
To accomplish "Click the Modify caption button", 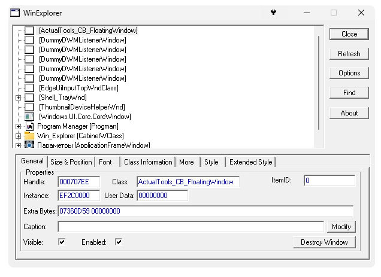I will coord(341,227).
